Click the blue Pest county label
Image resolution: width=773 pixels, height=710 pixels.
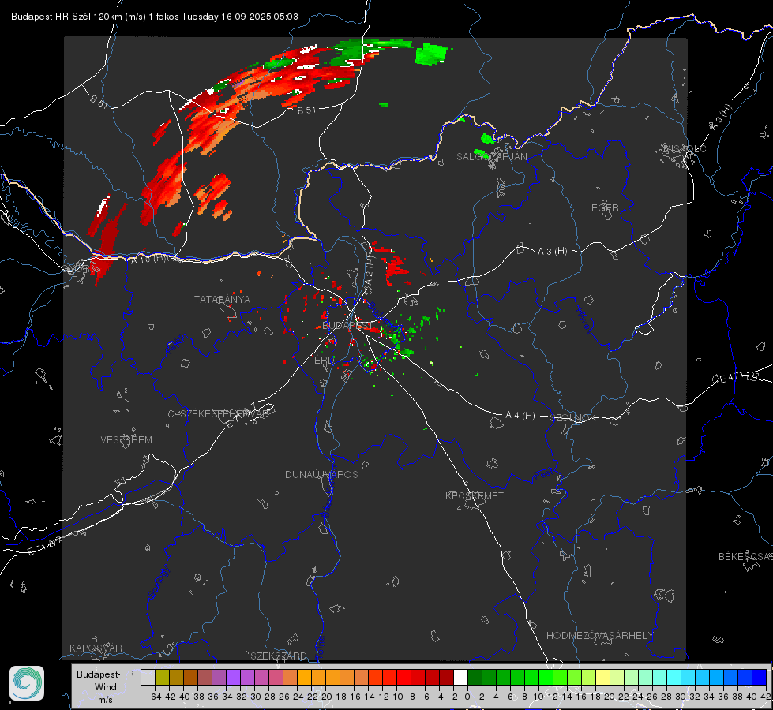(543, 474)
